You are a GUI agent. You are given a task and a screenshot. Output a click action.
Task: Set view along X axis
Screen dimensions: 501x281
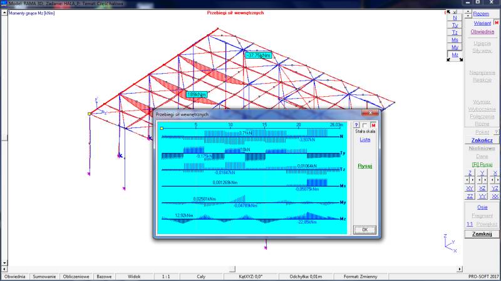[x=495, y=173]
